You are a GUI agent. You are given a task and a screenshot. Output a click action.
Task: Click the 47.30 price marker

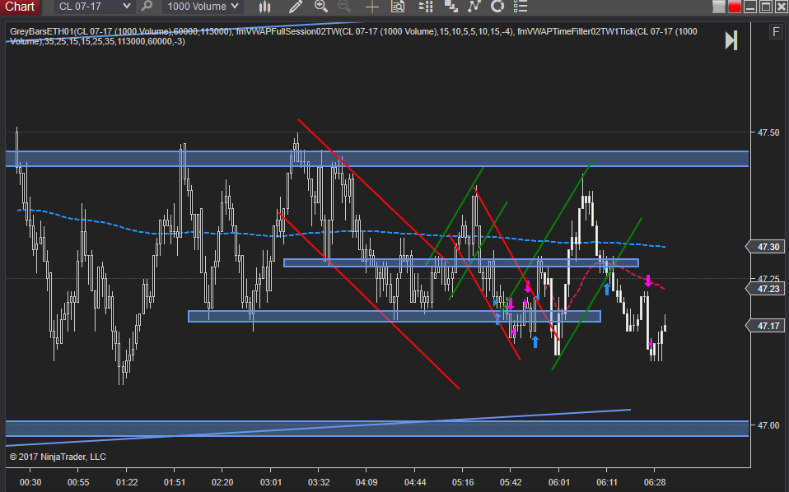coord(767,247)
